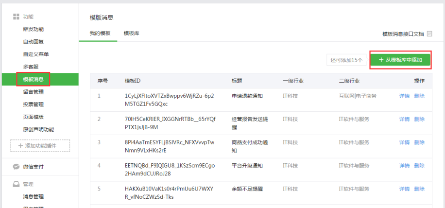Click the 管理 inbox icon
Image resolution: width=445 pixels, height=208 pixels.
(x=16, y=184)
